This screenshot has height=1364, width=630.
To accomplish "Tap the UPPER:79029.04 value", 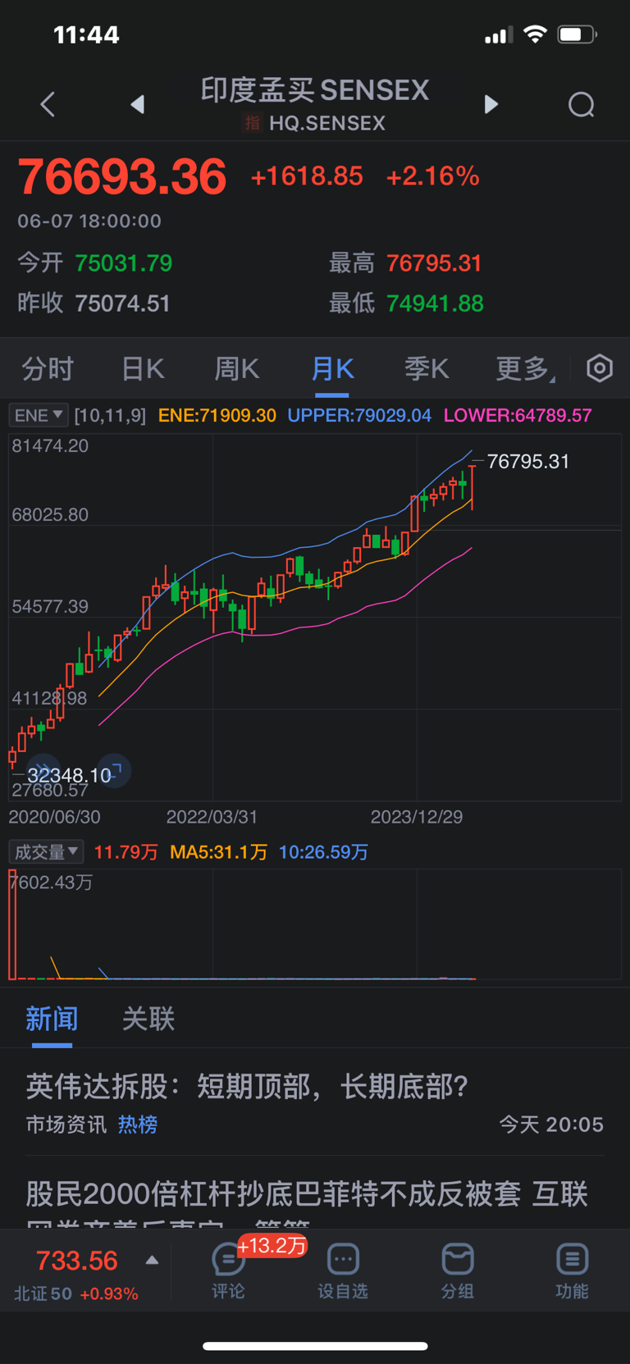I will pyautogui.click(x=359, y=415).
